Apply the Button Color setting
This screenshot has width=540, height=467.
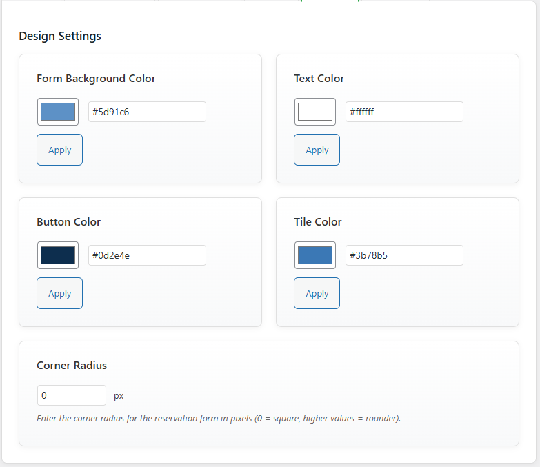pos(59,293)
